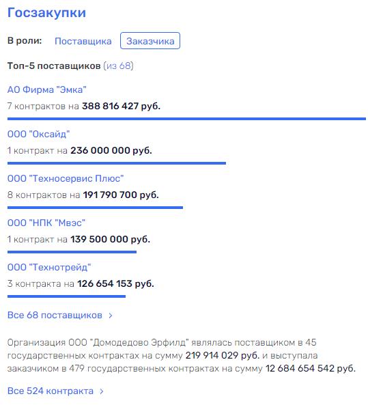Select the Заказчика role tab
Screen dimensions: 368x405
(150, 41)
